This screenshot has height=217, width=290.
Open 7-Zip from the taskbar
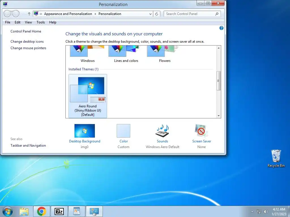point(59,211)
